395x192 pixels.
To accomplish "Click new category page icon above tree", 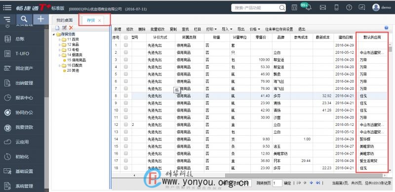I will (57, 28).
